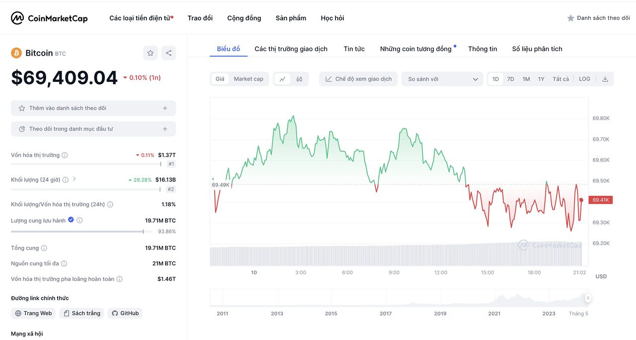Click info icon beside Tổng cung

tap(44, 248)
